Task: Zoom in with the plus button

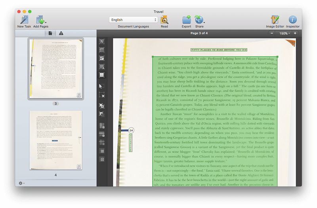Action: (x=295, y=33)
